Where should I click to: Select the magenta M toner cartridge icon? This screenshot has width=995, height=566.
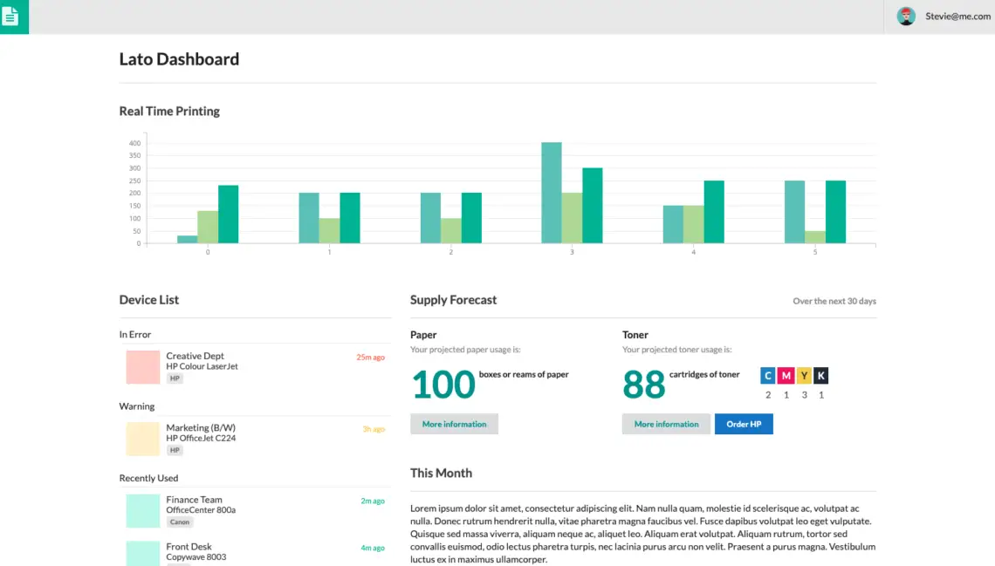pos(786,375)
